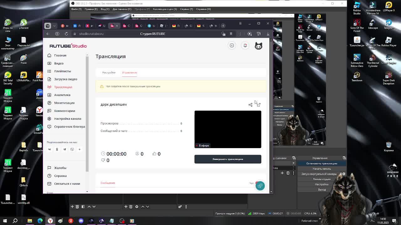This screenshot has width=401, height=225.
Task: Click the VK social icon in sidebar
Action: tap(49, 149)
